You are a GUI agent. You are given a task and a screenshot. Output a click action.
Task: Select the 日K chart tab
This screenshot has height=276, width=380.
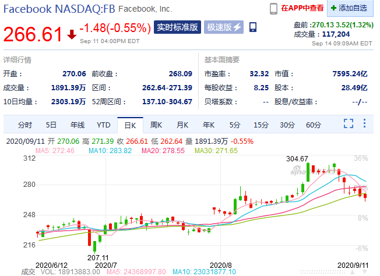pyautogui.click(x=130, y=125)
